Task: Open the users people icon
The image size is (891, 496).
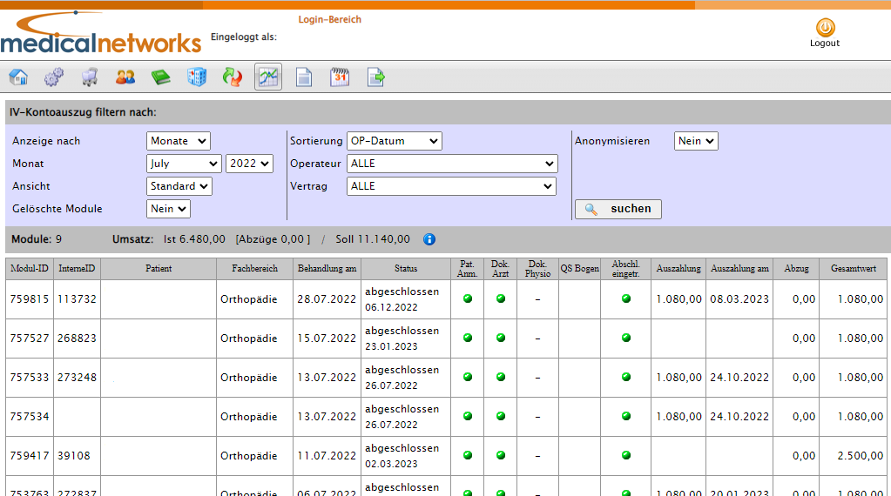Action: point(125,77)
